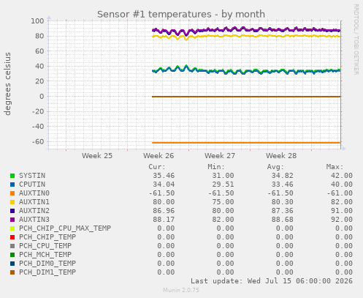Viewport: 363px width, 298px height.
Task: Click the 'Week 26' x-axis label
Action: click(x=158, y=156)
